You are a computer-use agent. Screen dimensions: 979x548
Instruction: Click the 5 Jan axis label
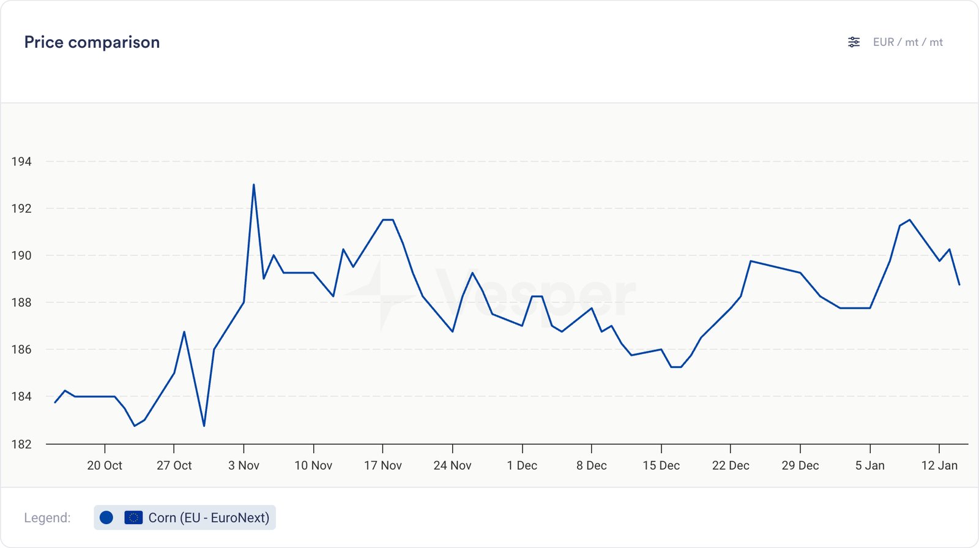tap(869, 465)
